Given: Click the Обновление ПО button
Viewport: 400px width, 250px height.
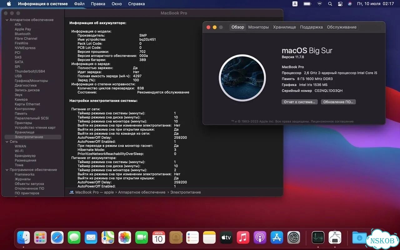Looking at the screenshot, I should click(x=338, y=102).
